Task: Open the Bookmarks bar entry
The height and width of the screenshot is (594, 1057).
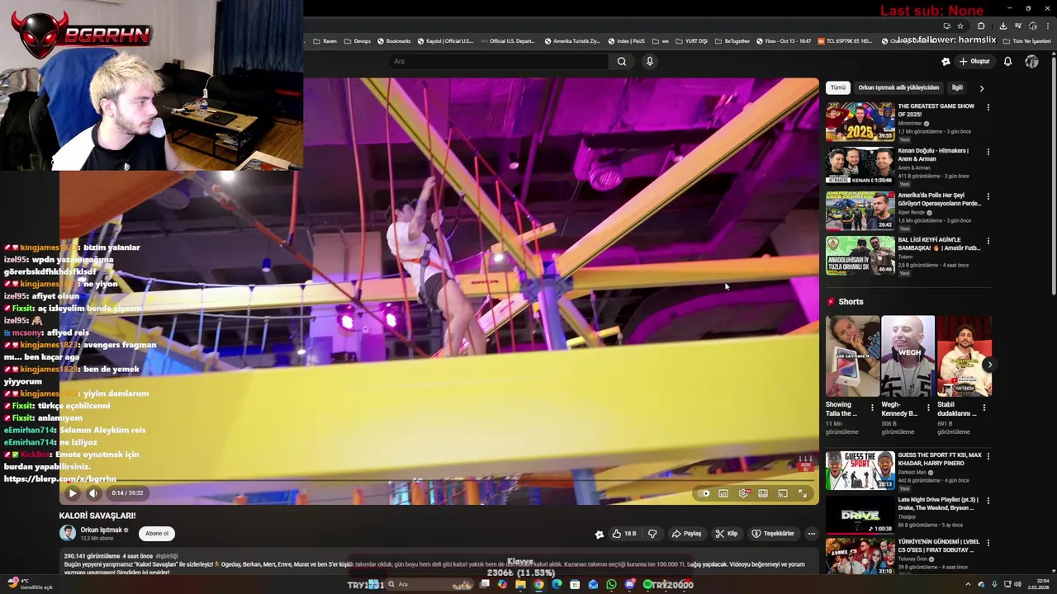Action: pyautogui.click(x=394, y=40)
